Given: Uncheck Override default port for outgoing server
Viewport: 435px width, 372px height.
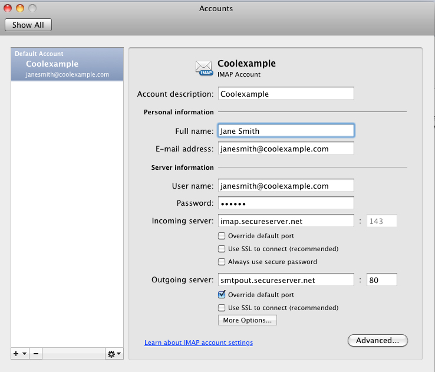Looking at the screenshot, I should 222,295.
